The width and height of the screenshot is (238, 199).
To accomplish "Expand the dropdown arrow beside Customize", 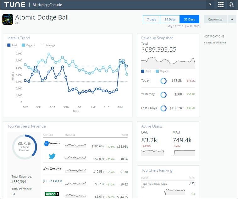I will [232, 19].
